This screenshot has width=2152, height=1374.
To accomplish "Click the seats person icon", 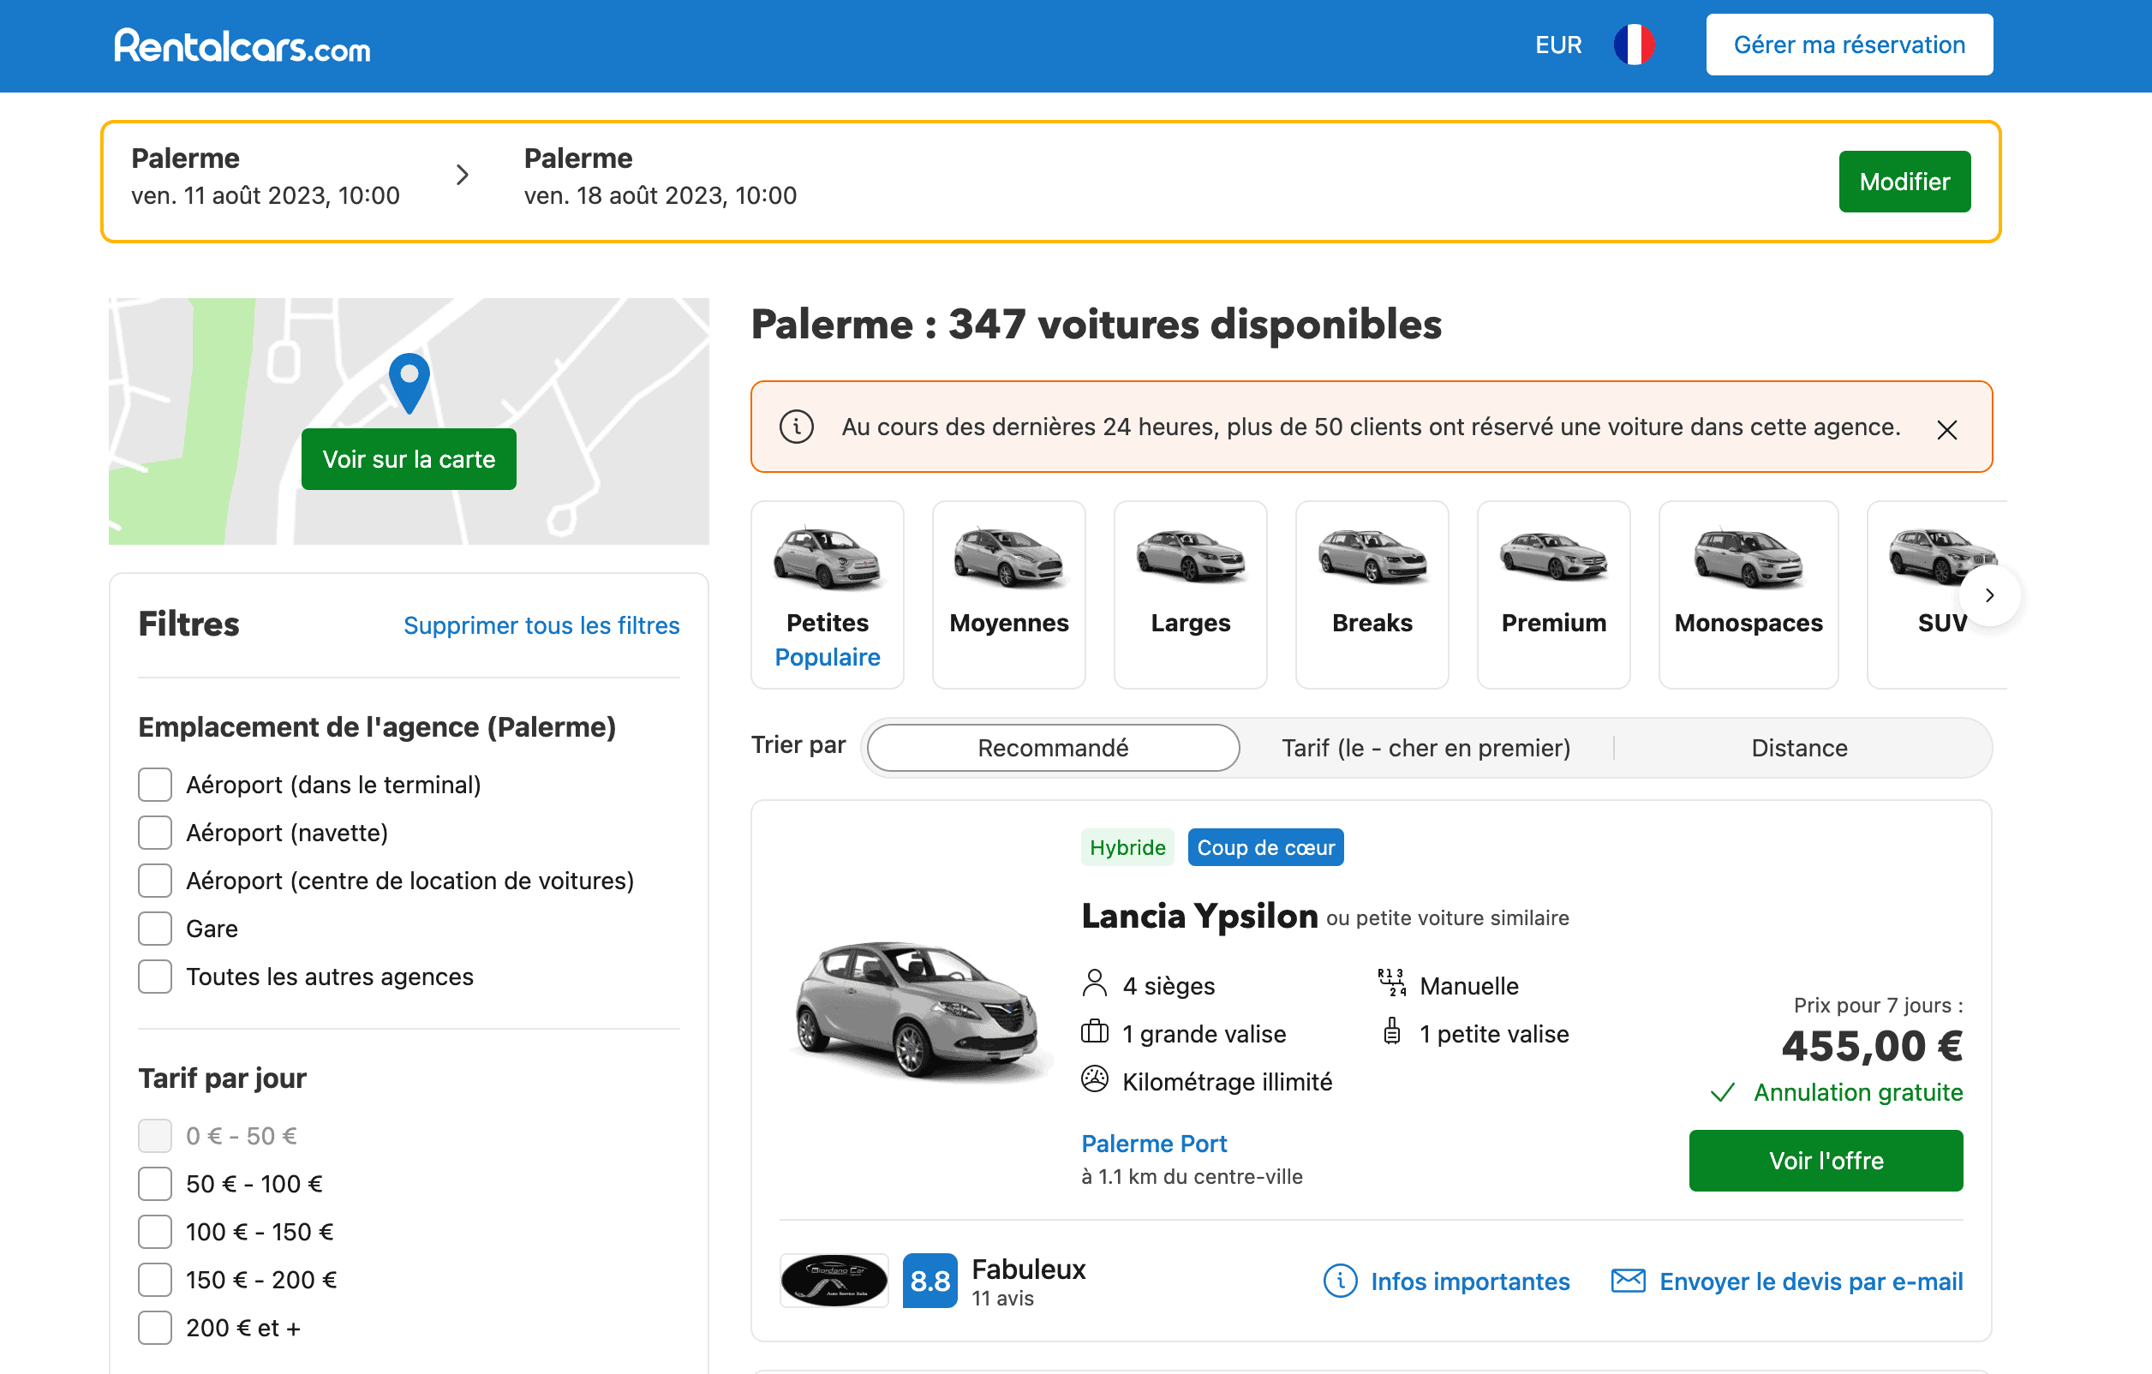I will tap(1094, 983).
